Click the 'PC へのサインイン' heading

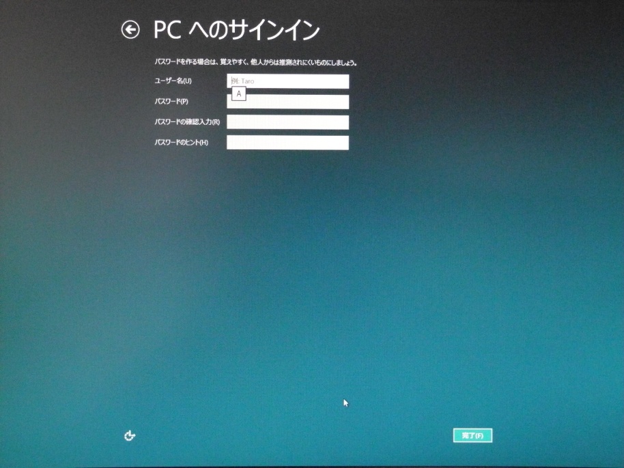237,30
